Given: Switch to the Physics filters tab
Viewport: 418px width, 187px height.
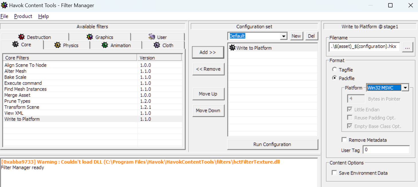Looking at the screenshot, I should tap(67, 45).
